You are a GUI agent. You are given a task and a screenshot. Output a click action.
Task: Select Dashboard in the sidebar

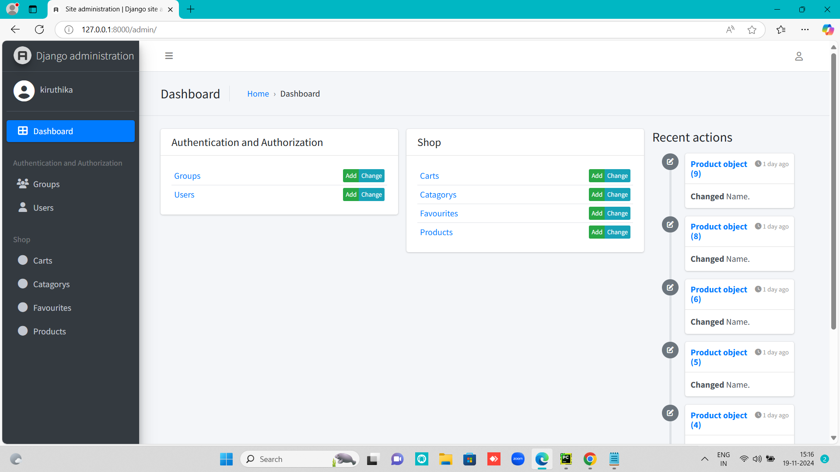coord(70,131)
